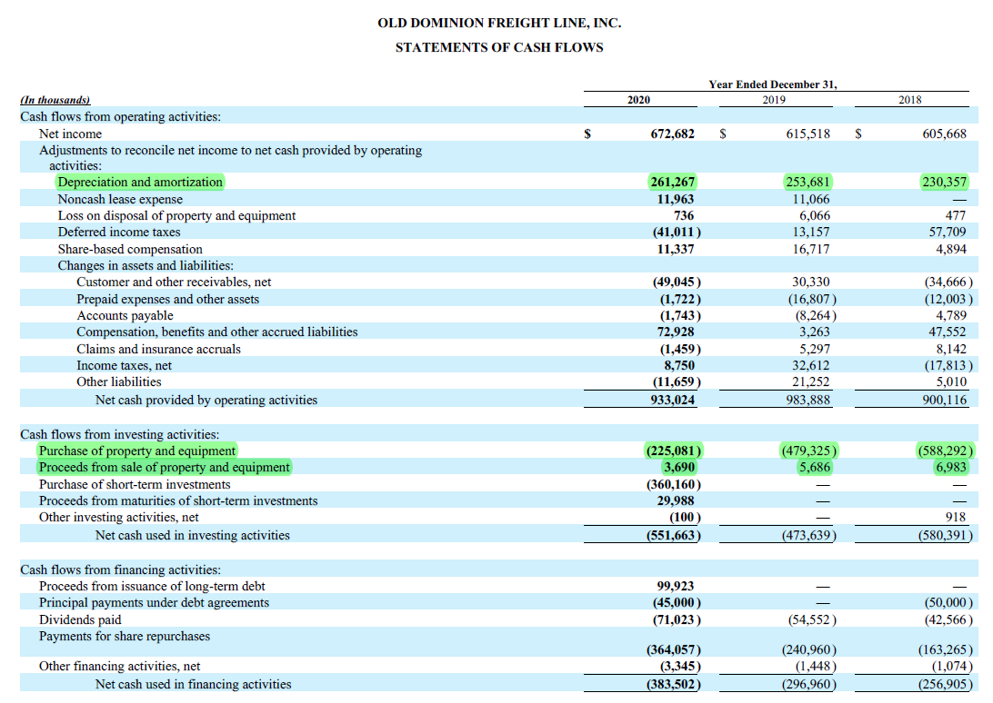
Task: Select operating cash total 900,116
Action: 944,401
